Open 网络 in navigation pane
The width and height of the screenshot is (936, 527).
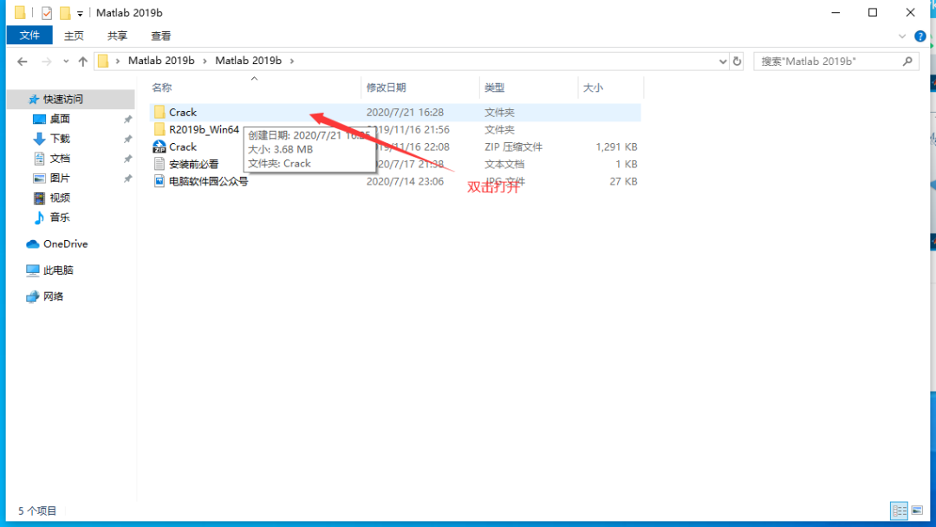point(53,296)
